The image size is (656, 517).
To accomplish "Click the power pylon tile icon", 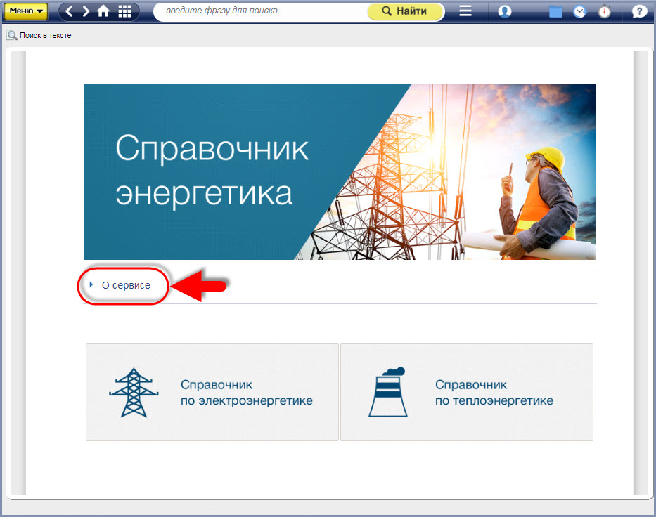I will (x=129, y=393).
